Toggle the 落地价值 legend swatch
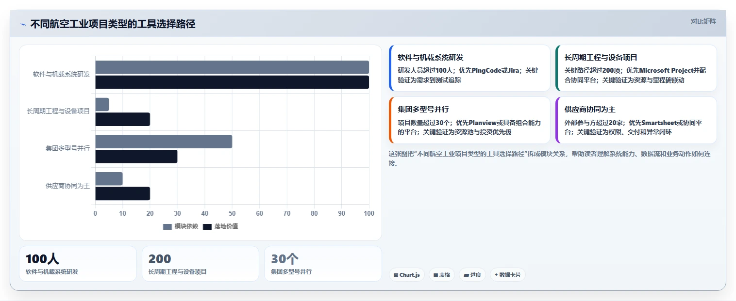 [207, 226]
